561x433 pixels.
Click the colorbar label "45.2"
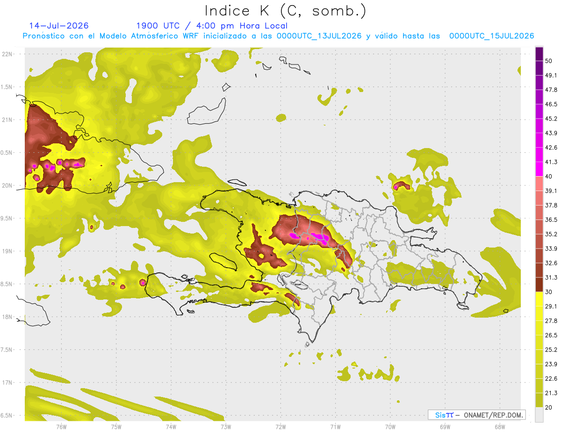click(x=551, y=119)
